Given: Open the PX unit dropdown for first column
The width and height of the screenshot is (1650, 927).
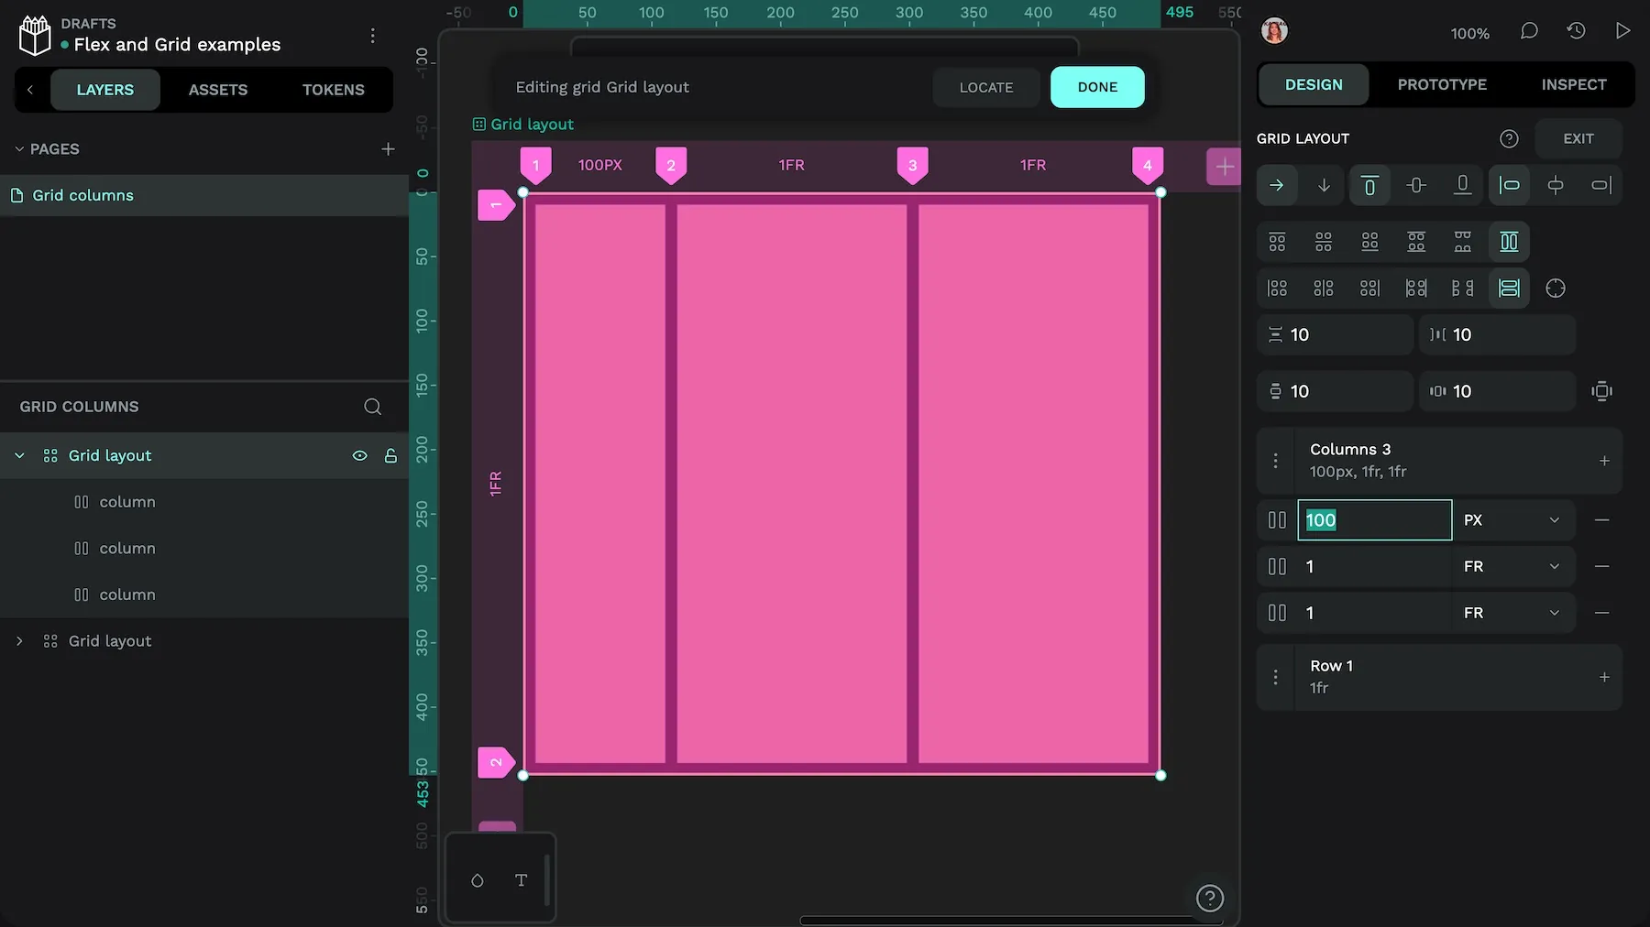Looking at the screenshot, I should pyautogui.click(x=1512, y=519).
